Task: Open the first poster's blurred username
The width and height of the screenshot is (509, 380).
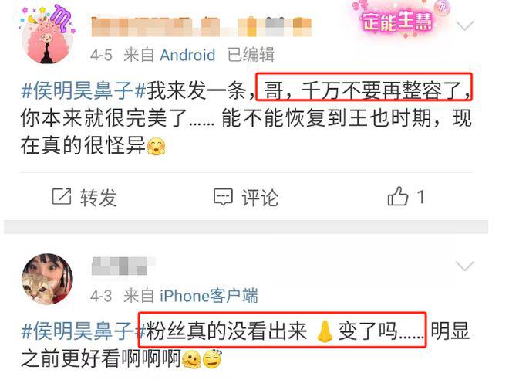Action: (x=201, y=27)
